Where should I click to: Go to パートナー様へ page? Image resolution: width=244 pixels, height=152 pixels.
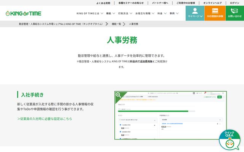click(160, 3)
